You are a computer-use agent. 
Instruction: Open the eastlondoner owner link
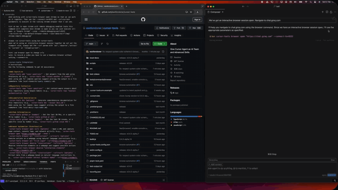[x=94, y=28]
